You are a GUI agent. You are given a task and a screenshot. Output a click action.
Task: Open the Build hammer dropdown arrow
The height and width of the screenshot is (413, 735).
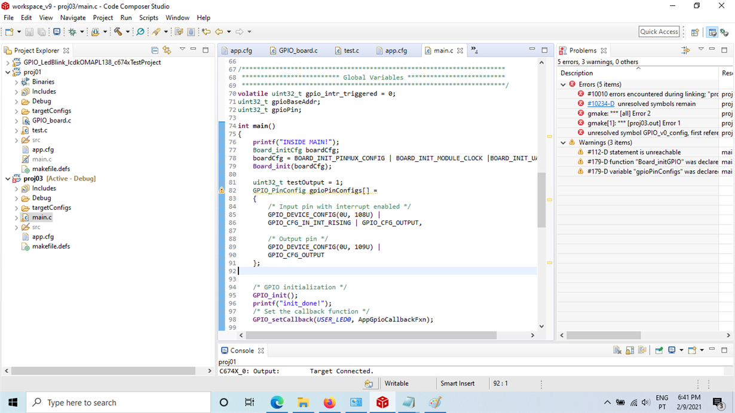(x=127, y=32)
